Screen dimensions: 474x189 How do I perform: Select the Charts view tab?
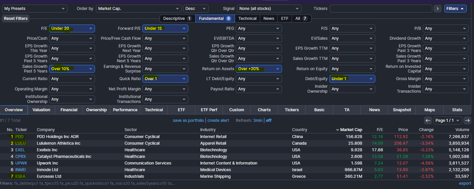[x=264, y=110]
